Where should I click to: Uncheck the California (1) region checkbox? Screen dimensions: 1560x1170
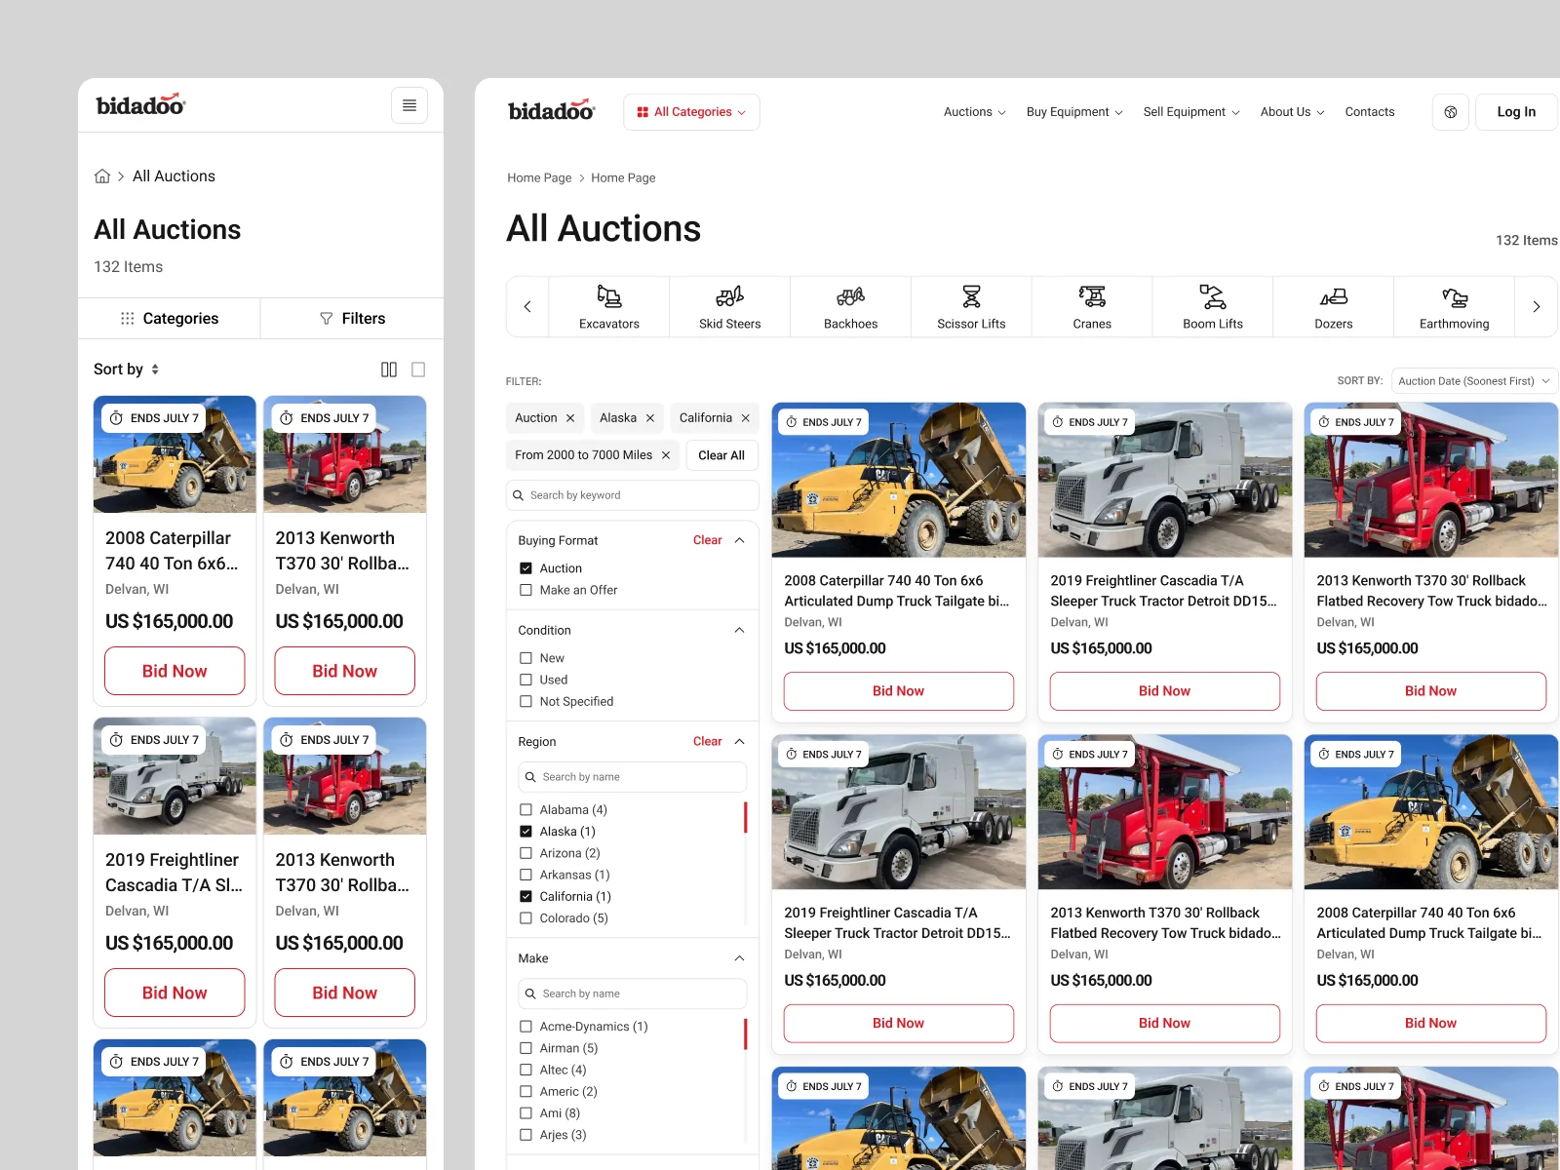coord(526,897)
